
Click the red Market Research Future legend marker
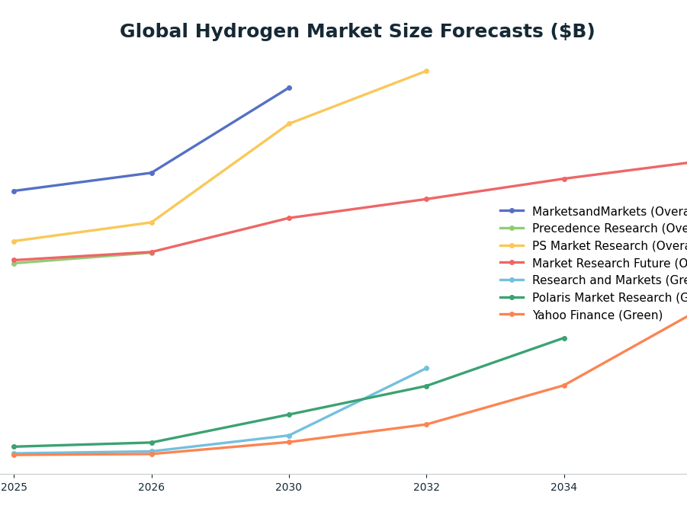pyautogui.click(x=512, y=263)
